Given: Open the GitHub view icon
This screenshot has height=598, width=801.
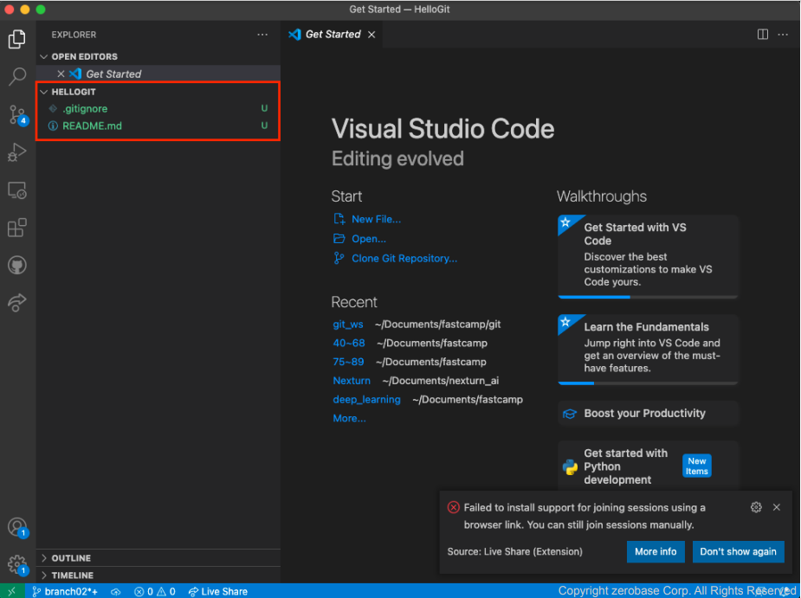Looking at the screenshot, I should tap(16, 265).
